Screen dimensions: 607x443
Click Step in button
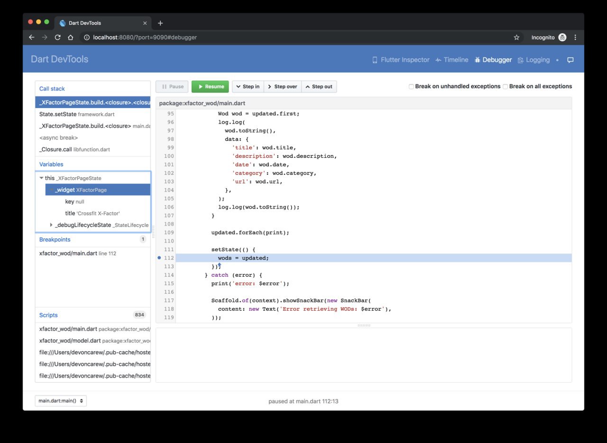[248, 87]
